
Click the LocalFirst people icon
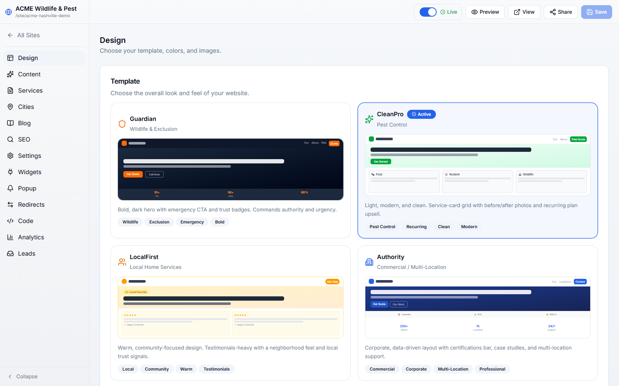[122, 262]
